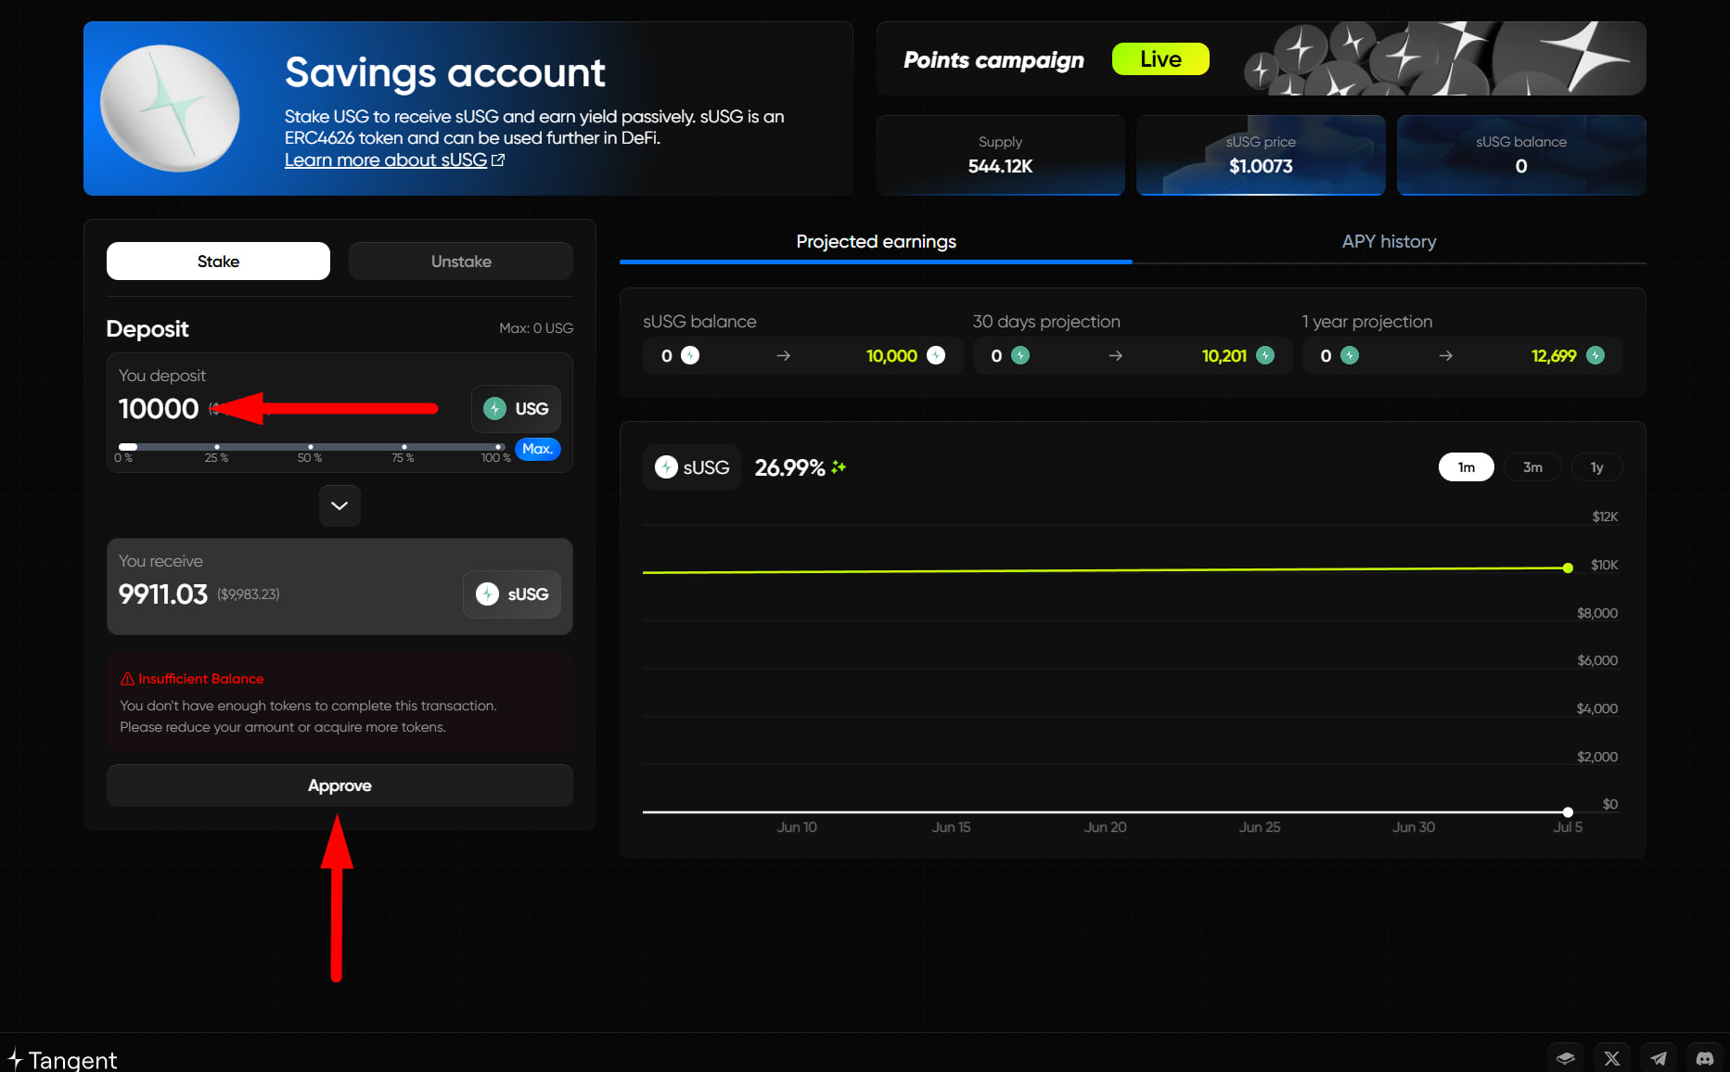The image size is (1730, 1072).
Task: Open the USG deposit token selector
Action: tap(517, 409)
